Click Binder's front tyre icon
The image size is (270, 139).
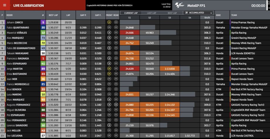click(109, 89)
